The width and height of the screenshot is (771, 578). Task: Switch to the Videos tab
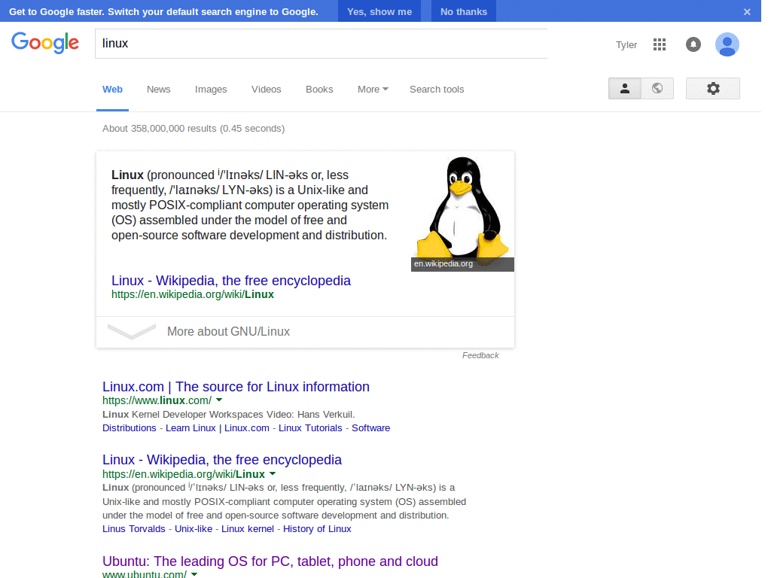coord(266,90)
